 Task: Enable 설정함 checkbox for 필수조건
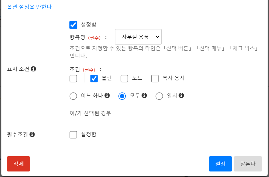point(73,135)
